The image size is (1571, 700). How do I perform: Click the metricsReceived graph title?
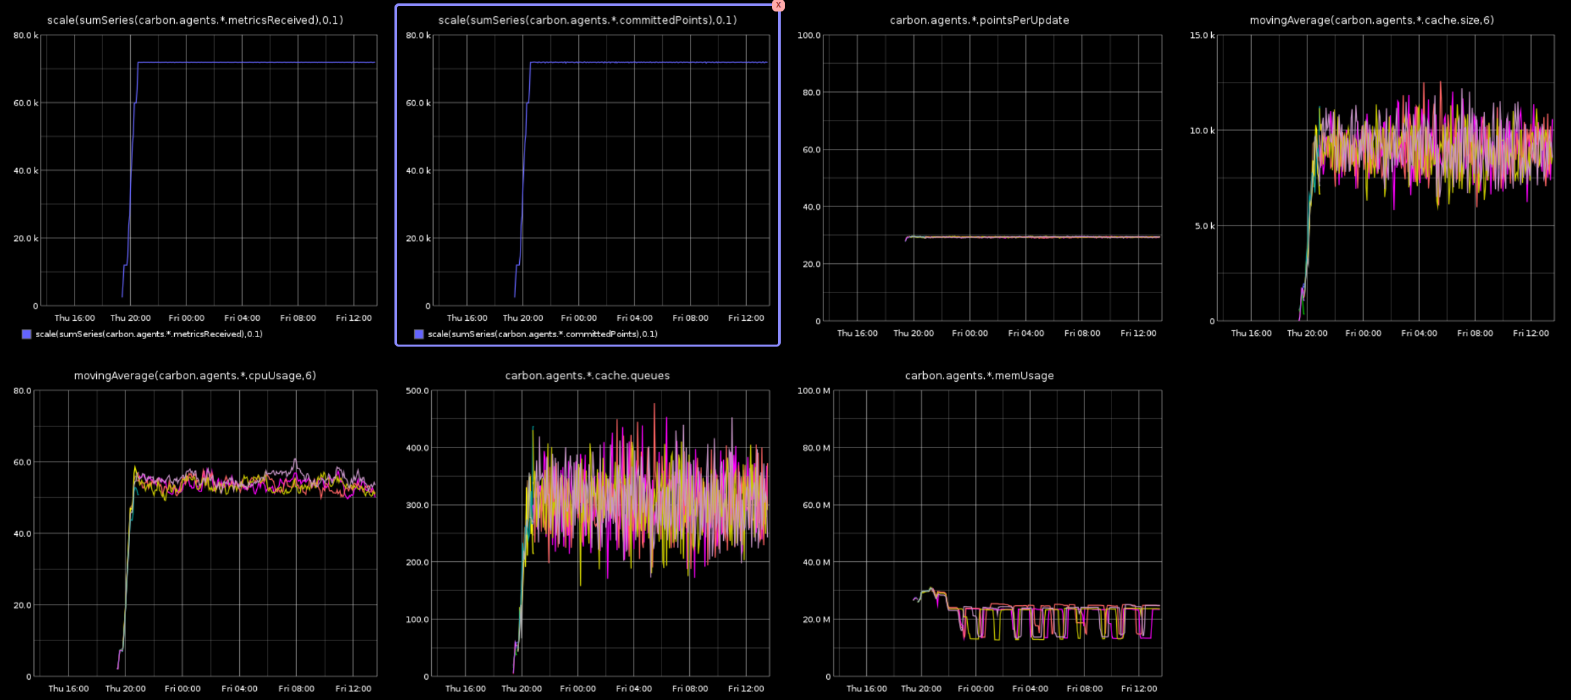click(196, 20)
